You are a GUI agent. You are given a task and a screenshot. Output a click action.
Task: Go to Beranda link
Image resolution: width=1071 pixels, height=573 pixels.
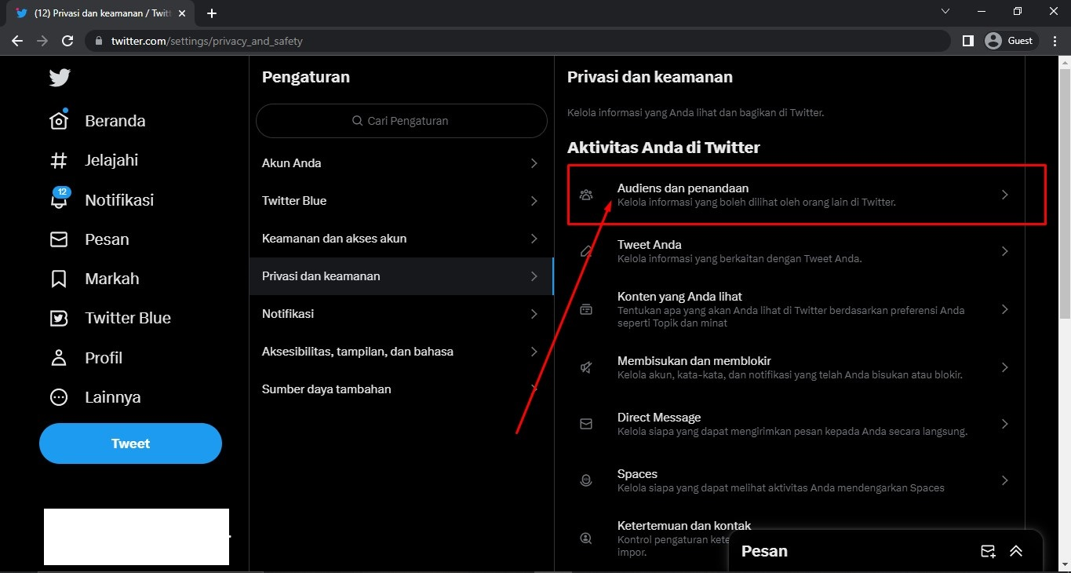pyautogui.click(x=115, y=121)
